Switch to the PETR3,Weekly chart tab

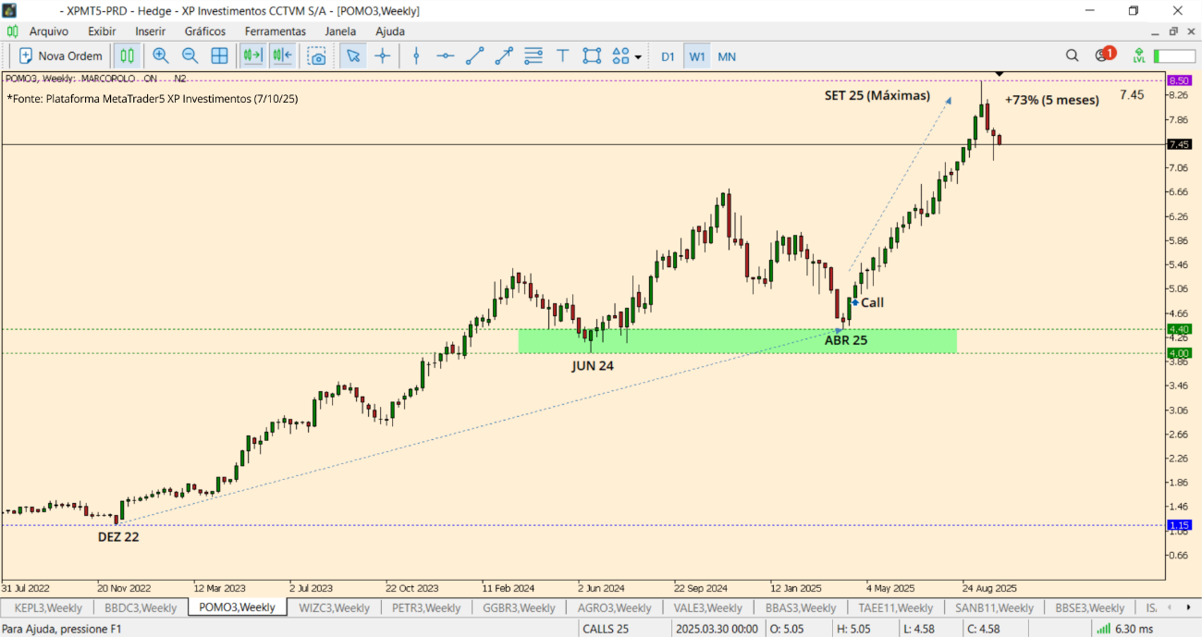(x=425, y=607)
